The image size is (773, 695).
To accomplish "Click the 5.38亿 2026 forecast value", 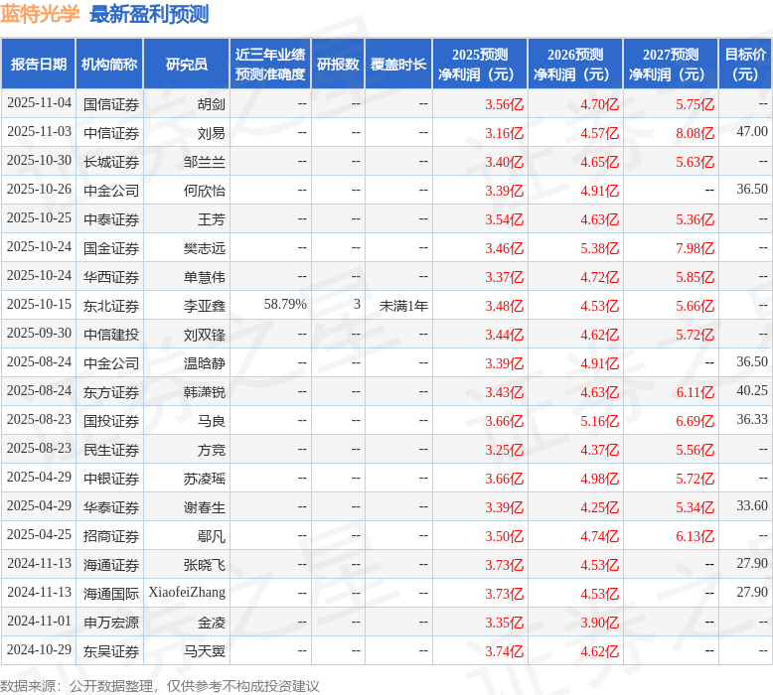I will click(599, 248).
